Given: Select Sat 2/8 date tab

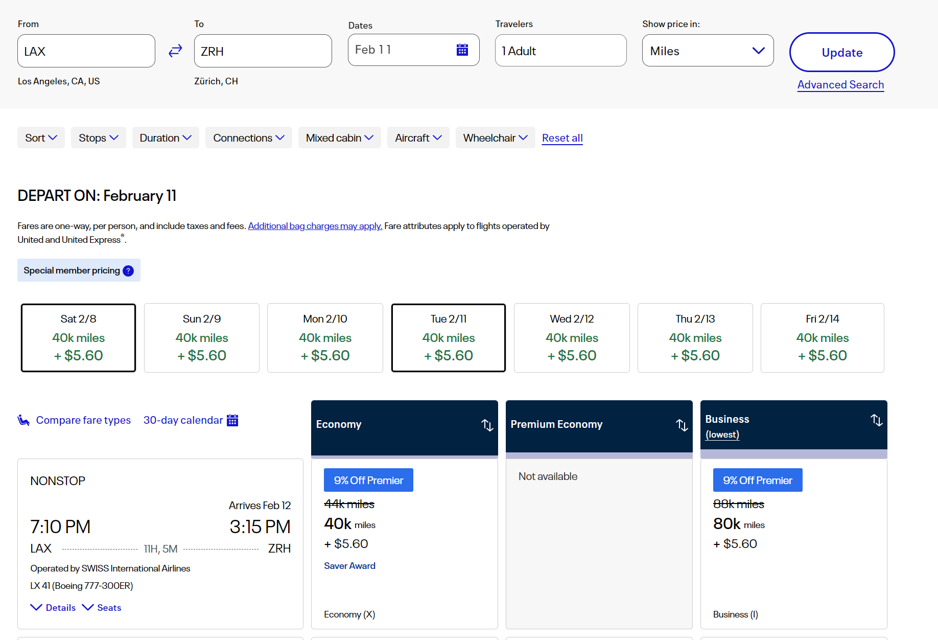Looking at the screenshot, I should 78,338.
